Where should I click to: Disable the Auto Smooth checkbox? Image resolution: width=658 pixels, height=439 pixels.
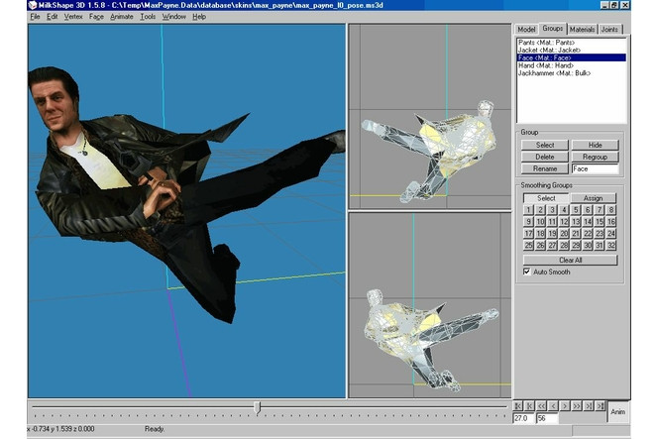click(x=527, y=272)
